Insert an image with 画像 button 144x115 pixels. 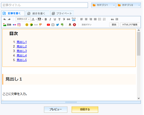(x=7, y=25)
